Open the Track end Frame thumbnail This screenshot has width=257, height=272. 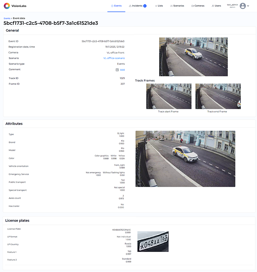(x=218, y=96)
